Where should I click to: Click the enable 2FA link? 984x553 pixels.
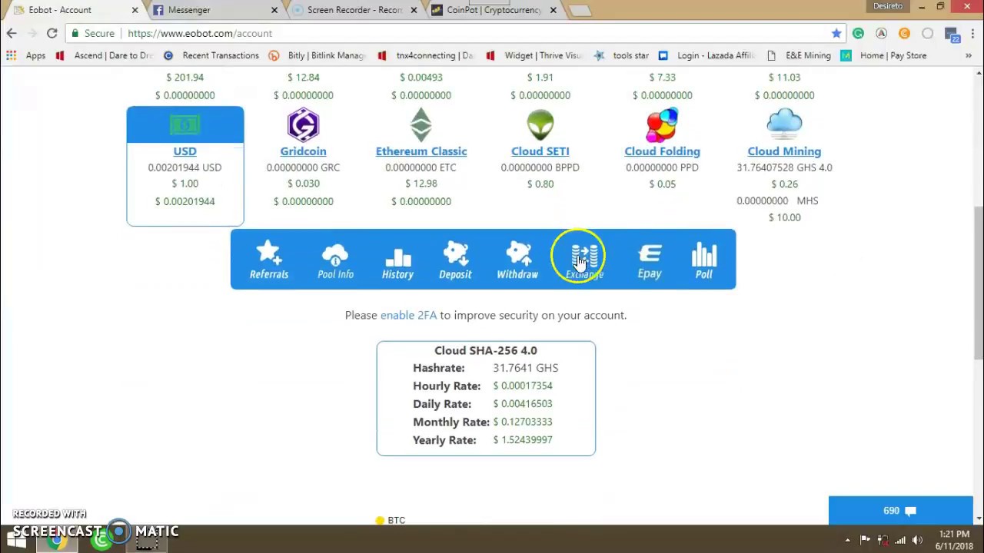[408, 315]
